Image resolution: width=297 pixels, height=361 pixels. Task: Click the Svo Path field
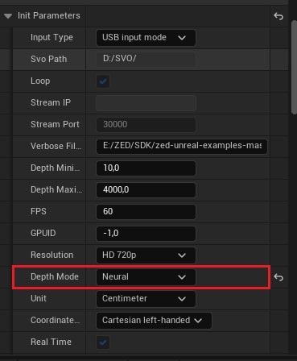tap(146, 59)
